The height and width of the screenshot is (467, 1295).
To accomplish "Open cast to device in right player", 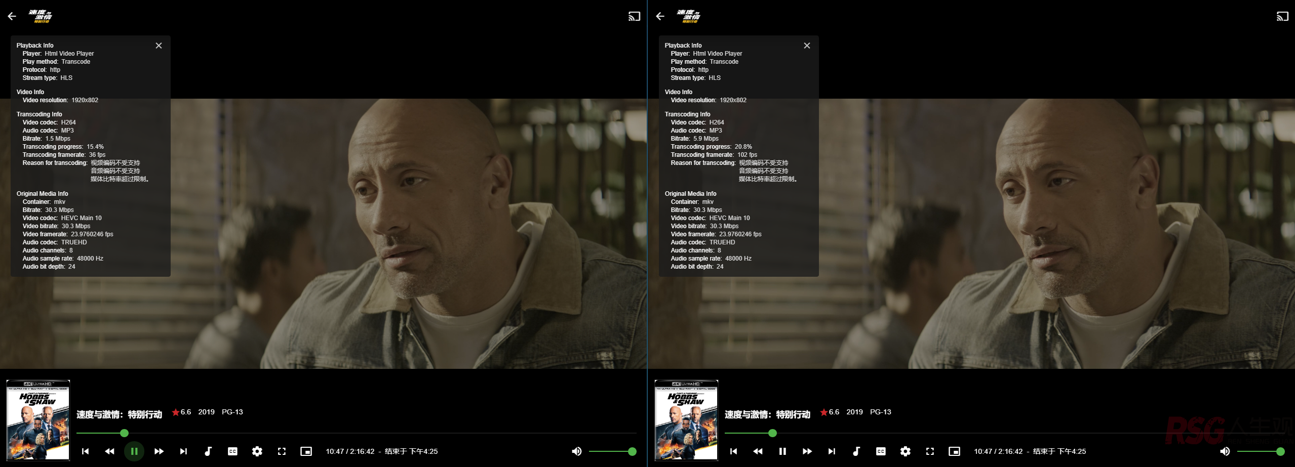I will 1282,16.
